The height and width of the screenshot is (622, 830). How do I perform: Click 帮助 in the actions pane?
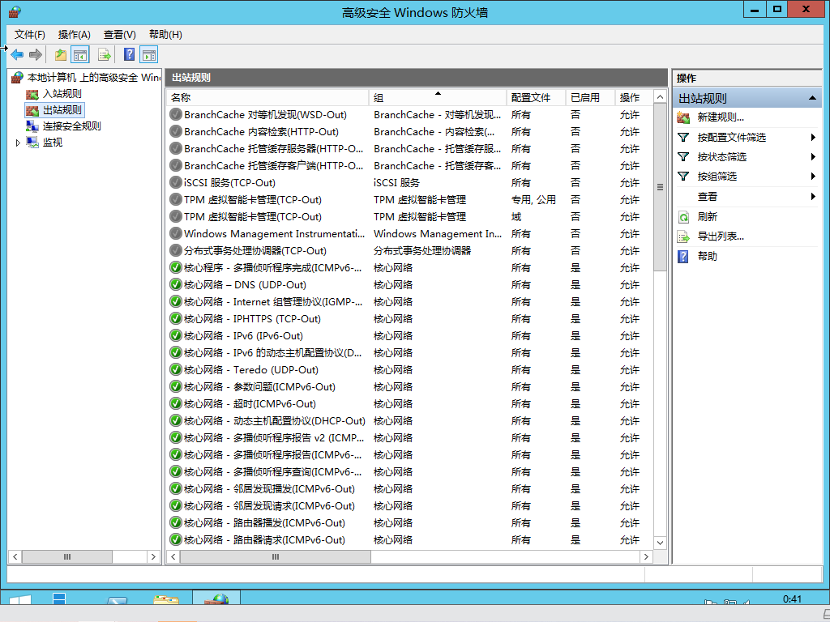coord(707,257)
